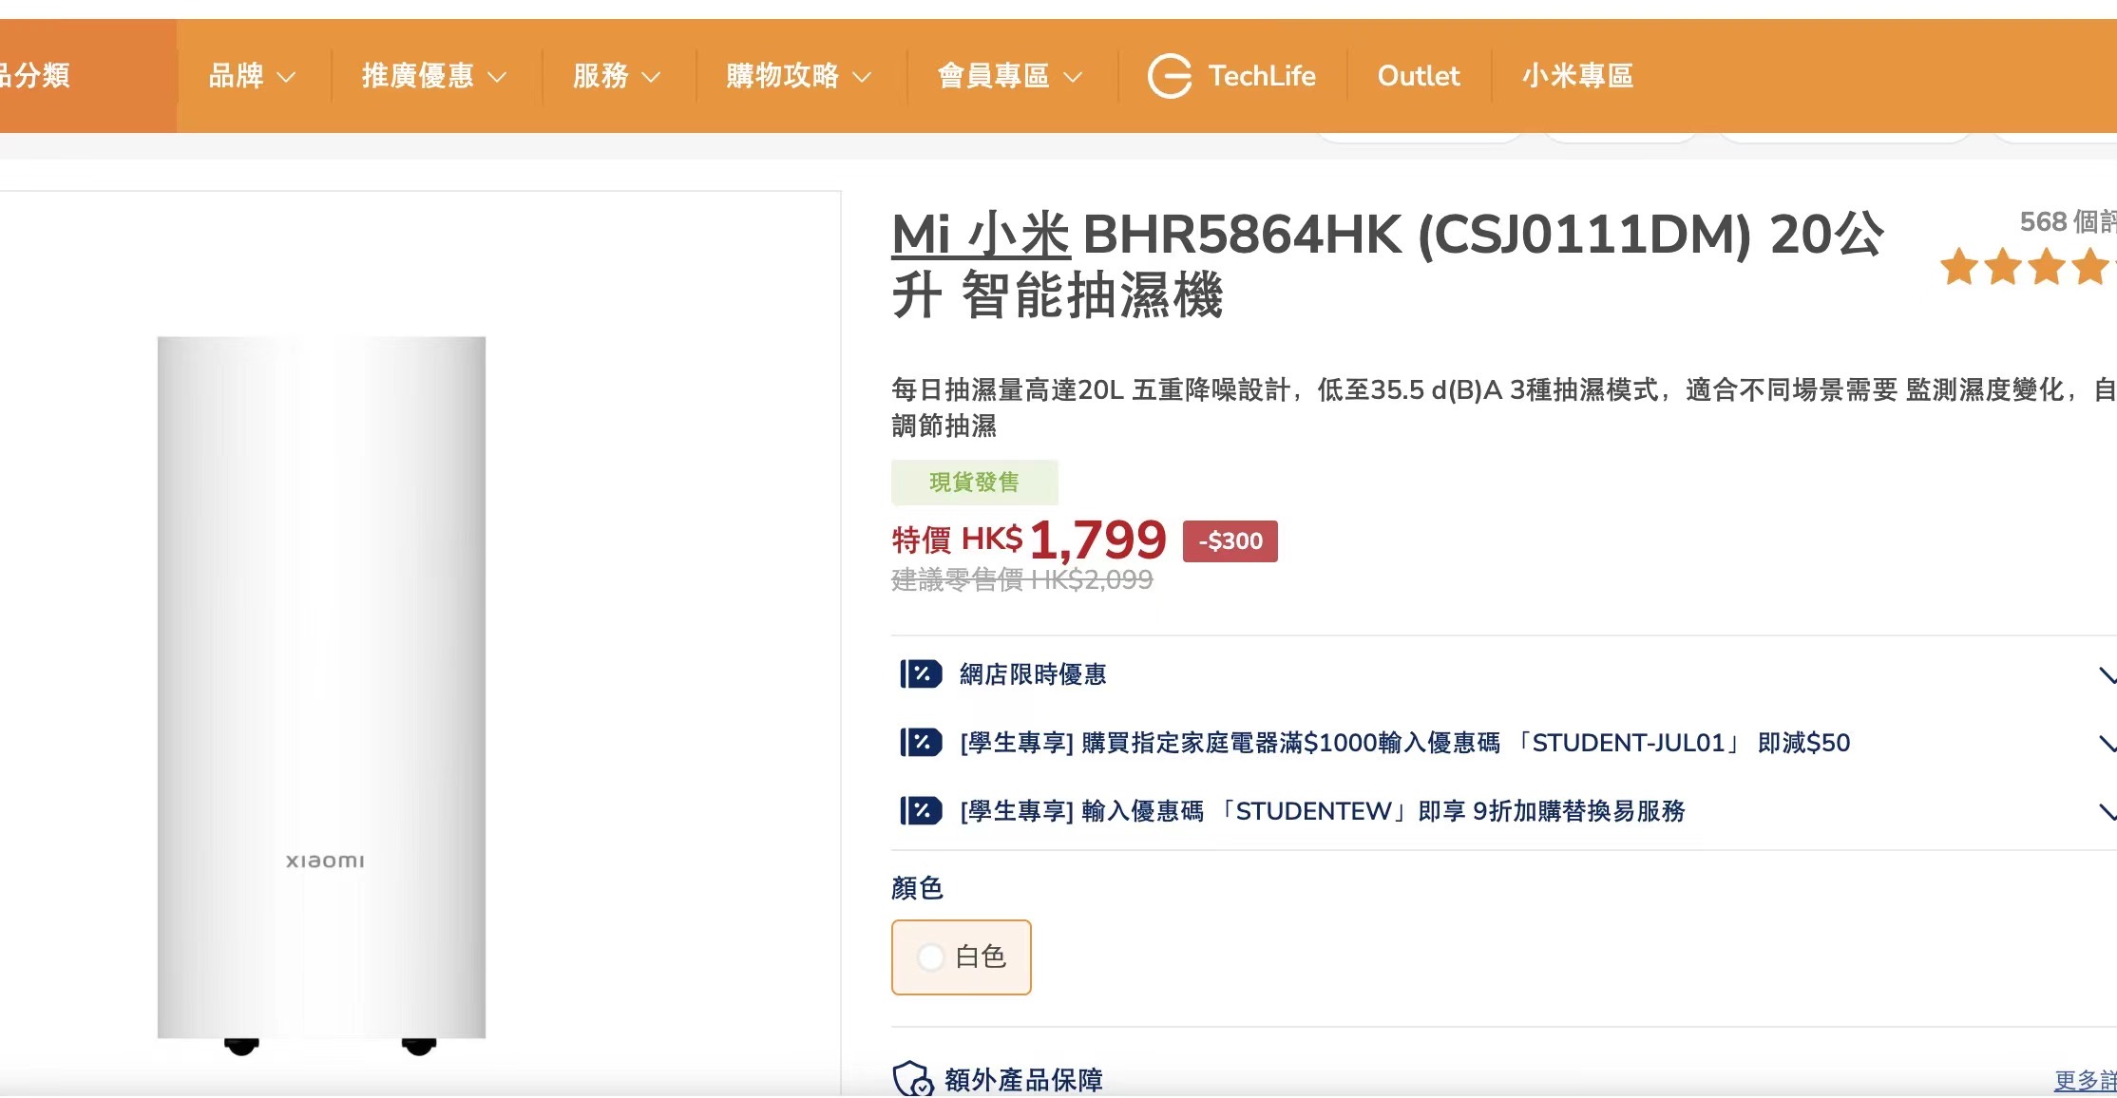Open the 更多 details link

pyautogui.click(x=2085, y=1081)
